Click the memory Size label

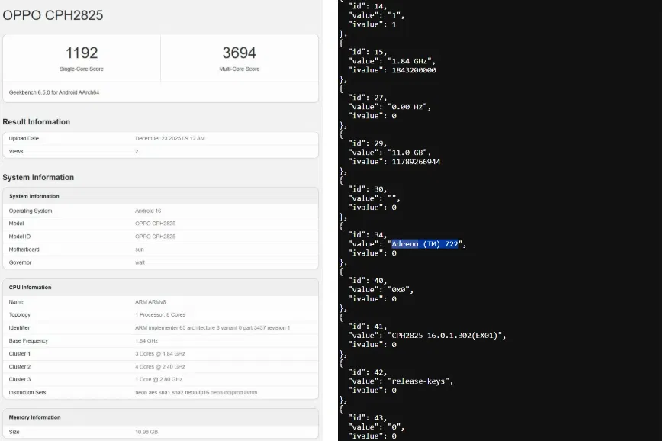coord(14,432)
